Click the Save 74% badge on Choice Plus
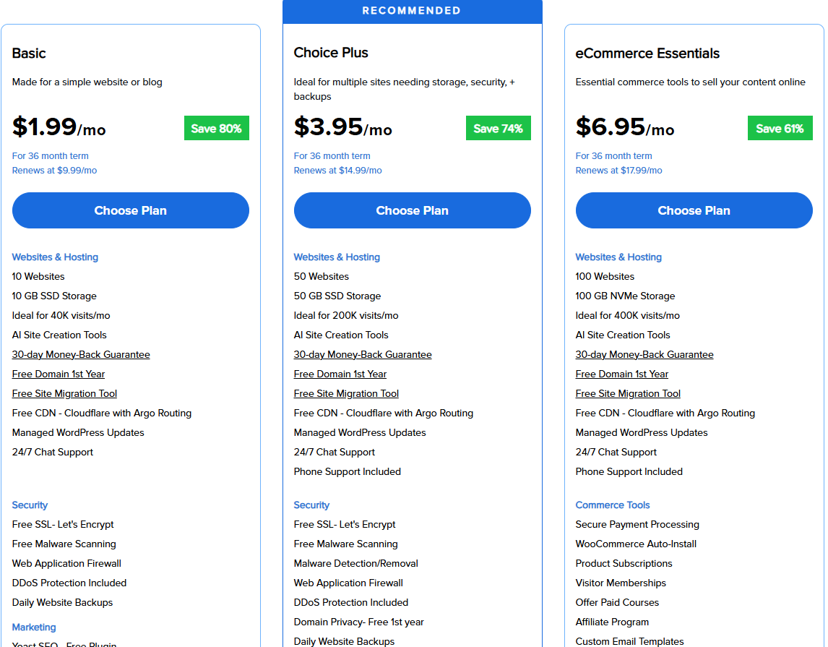 (498, 127)
